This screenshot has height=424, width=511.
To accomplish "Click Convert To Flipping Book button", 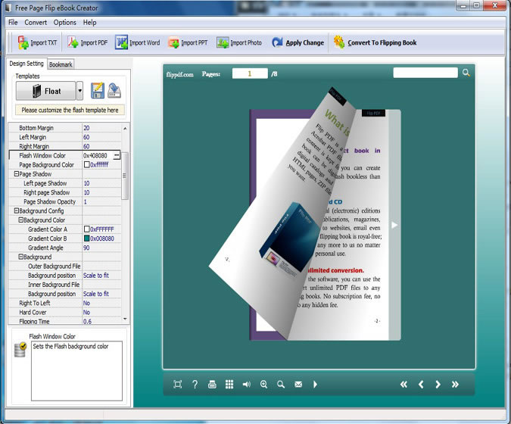I will point(375,42).
